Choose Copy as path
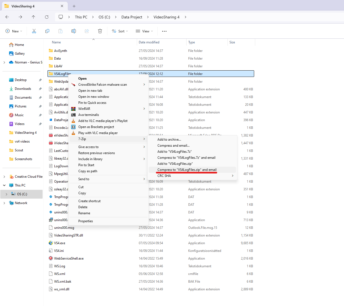This screenshot has height=306, width=344. (x=88, y=171)
